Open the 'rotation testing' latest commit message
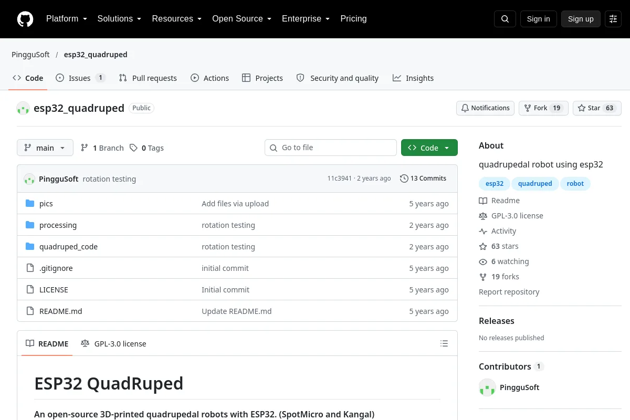 [109, 179]
